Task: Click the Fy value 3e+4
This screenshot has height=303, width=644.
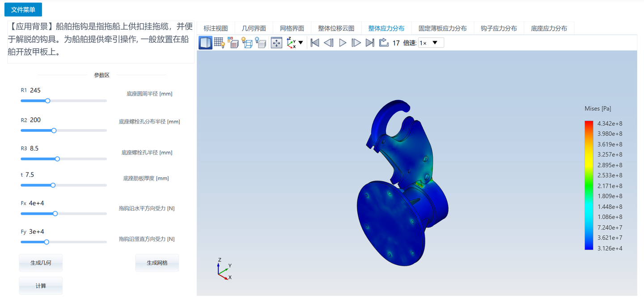Action: pos(36,231)
